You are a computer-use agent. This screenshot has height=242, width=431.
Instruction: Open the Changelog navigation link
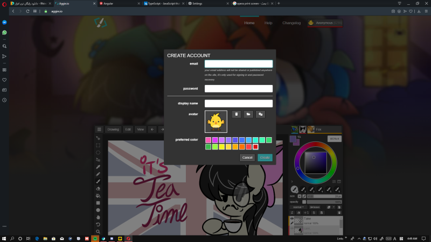[x=291, y=23]
